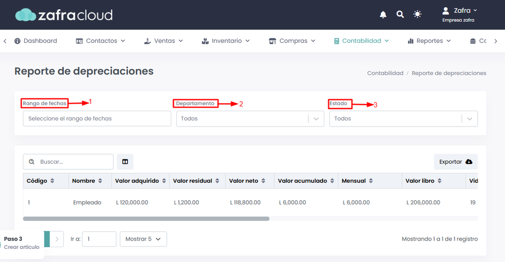Open the Reportes menu

(x=429, y=41)
